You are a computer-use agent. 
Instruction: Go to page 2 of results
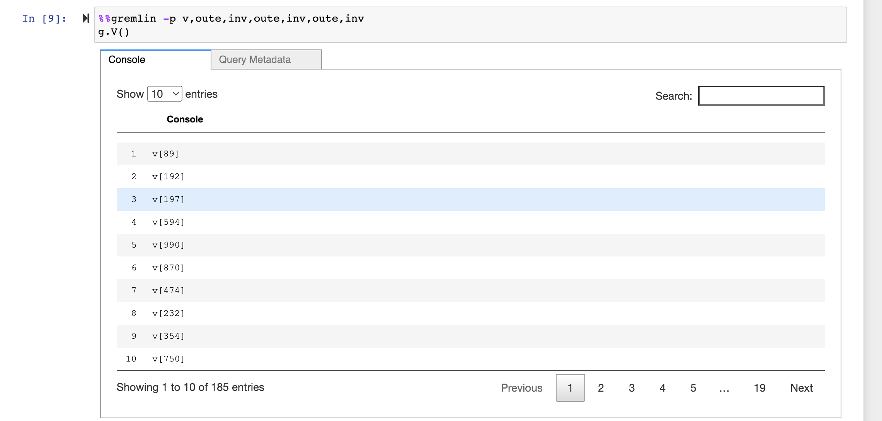[601, 388]
